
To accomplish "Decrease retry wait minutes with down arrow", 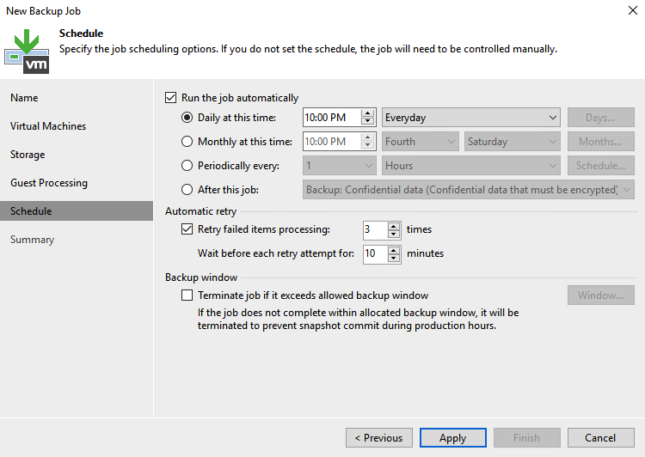I will (394, 258).
